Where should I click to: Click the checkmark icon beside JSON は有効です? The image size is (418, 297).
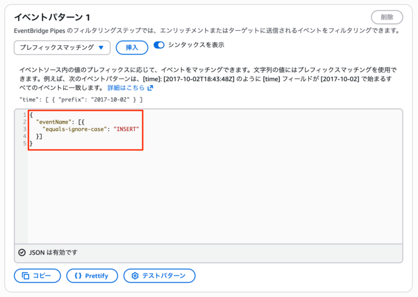tap(22, 252)
